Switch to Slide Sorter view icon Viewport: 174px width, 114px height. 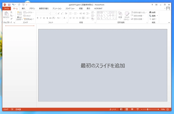click(127, 109)
